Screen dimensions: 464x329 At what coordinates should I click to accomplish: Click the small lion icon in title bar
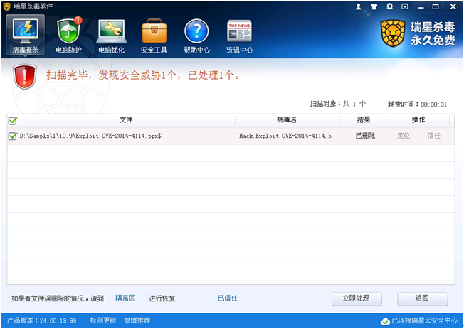(x=6, y=6)
